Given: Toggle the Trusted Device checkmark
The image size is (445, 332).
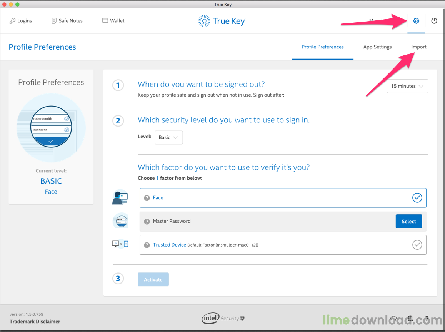Looking at the screenshot, I should pos(417,245).
